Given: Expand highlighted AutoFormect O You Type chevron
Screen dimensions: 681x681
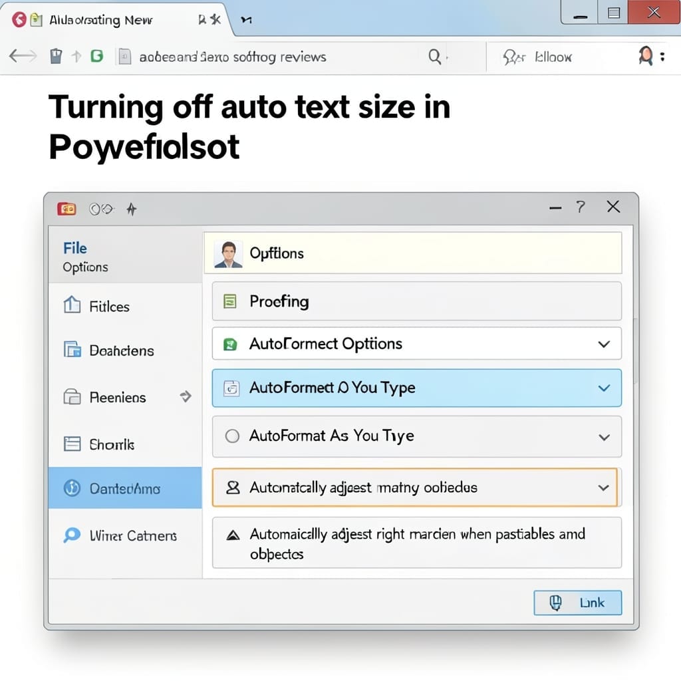Looking at the screenshot, I should tap(604, 388).
